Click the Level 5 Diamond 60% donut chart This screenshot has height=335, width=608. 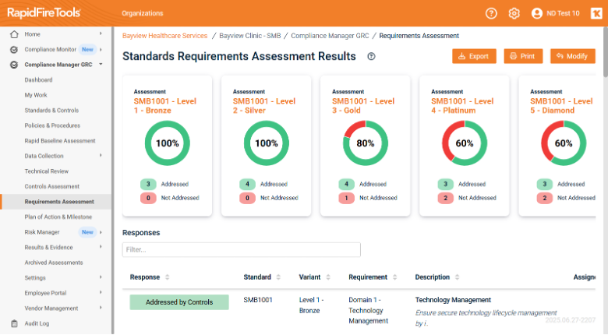point(564,143)
